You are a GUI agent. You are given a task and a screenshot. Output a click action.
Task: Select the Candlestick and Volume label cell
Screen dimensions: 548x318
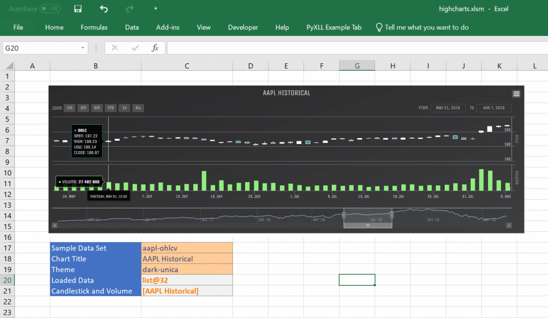[95, 291]
